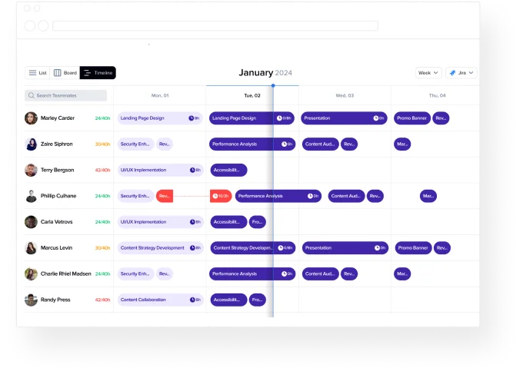Open Marley's Monday Landing Page Design task
This screenshot has height=368, width=523.
click(160, 118)
